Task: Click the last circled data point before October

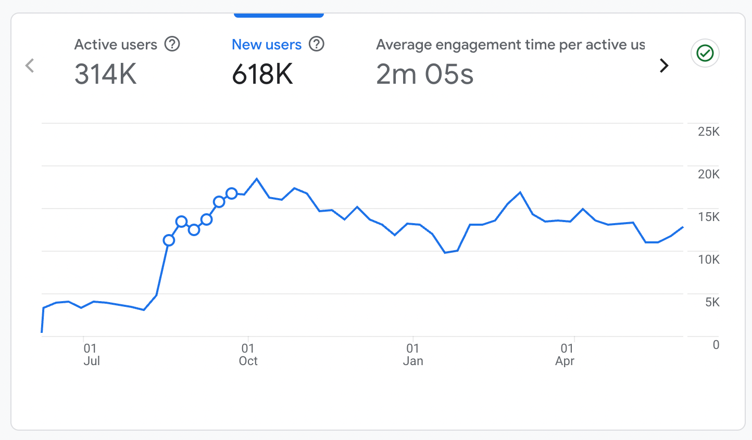Action: 232,193
